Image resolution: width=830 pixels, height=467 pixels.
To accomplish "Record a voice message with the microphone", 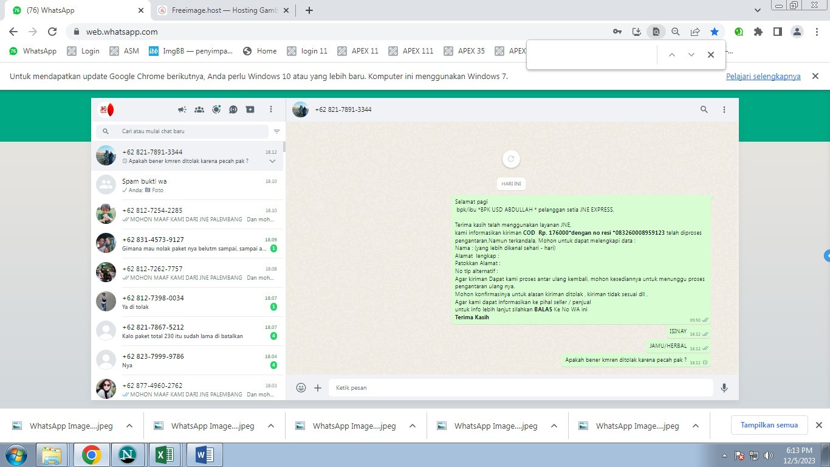I will pos(724,387).
